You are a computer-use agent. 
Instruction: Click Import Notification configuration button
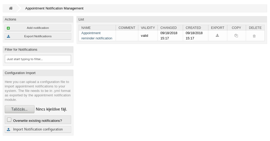38,129
